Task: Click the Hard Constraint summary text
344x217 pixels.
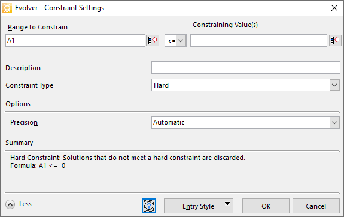Action: pyautogui.click(x=127, y=158)
